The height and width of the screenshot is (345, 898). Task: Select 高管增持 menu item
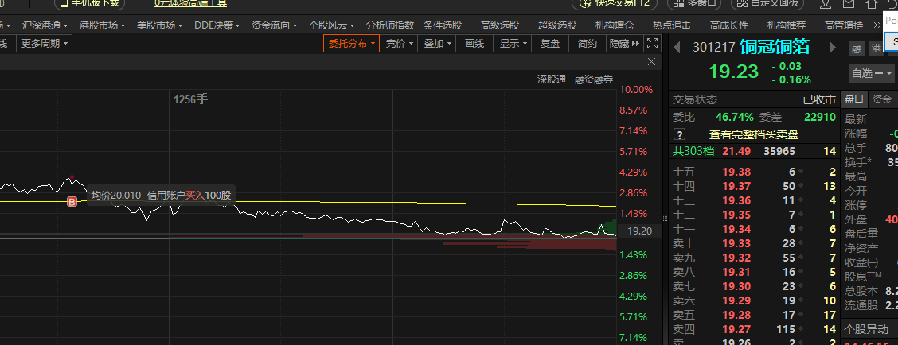[844, 25]
